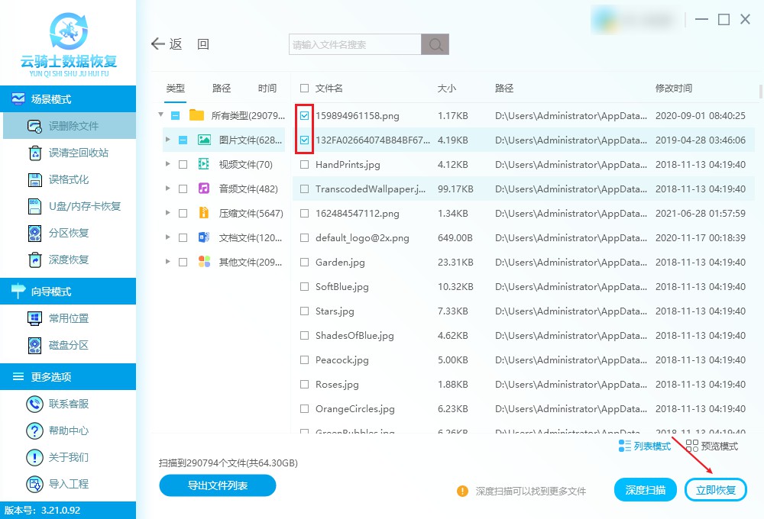Open 联系客服 customer service
Image resolution: width=764 pixels, height=519 pixels.
[x=69, y=404]
